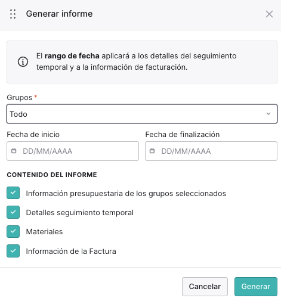Expand the Grupos dropdown chevron

[x=268, y=114]
